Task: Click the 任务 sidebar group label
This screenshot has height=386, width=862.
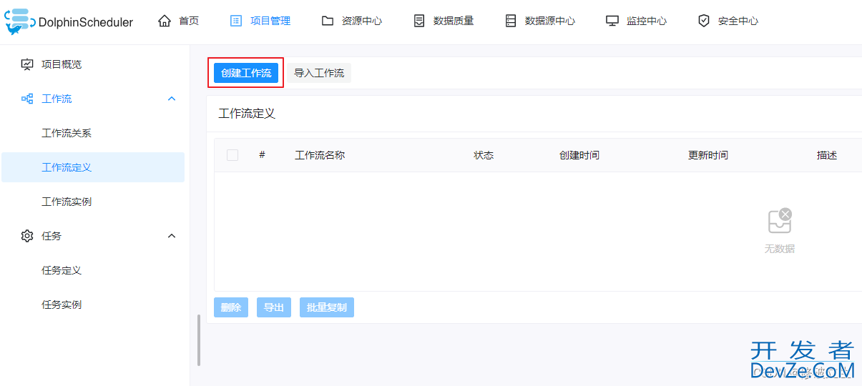Action: [x=52, y=236]
